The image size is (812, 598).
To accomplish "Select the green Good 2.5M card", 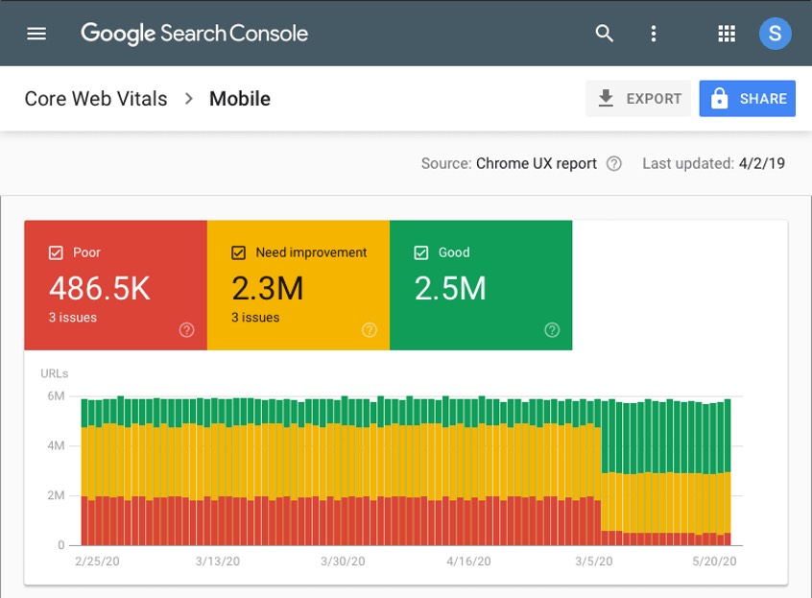I will (x=481, y=285).
